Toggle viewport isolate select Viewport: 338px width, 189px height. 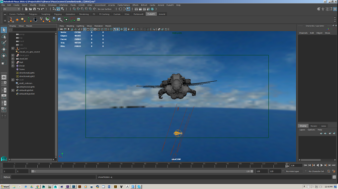tap(154, 29)
